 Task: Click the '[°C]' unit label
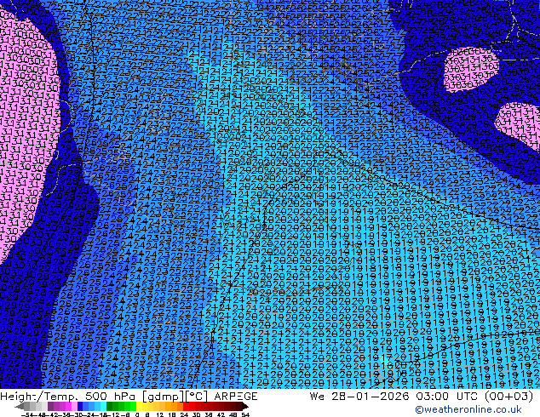(196, 397)
